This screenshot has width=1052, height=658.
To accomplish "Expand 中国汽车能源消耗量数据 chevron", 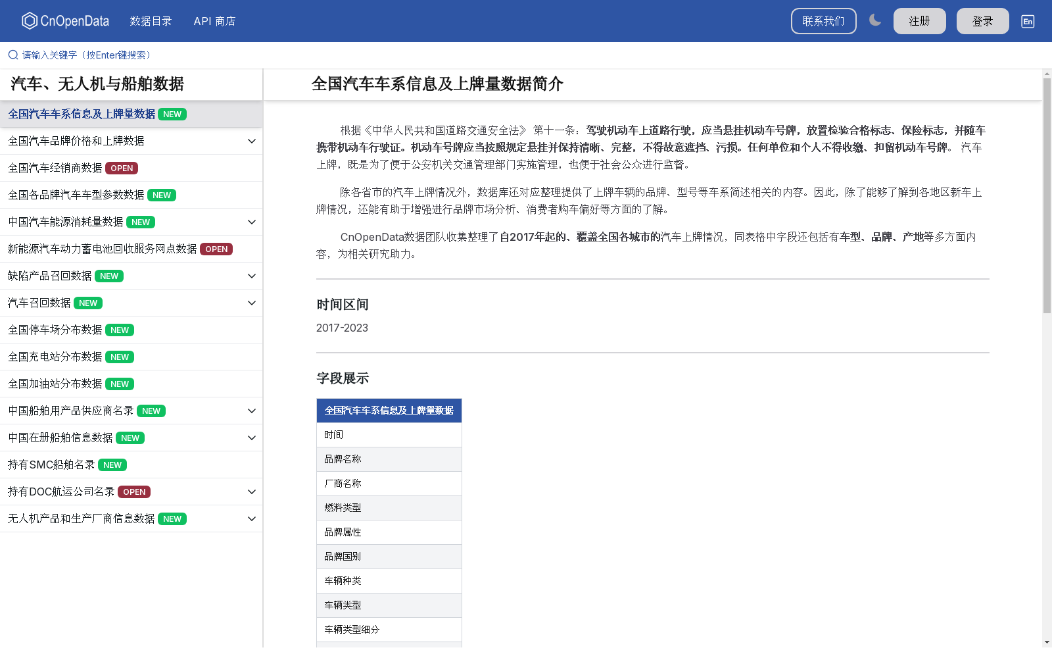I will click(252, 222).
